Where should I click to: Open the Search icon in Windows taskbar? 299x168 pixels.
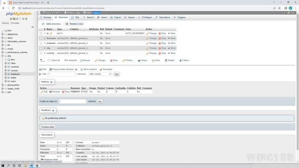[x=8, y=166]
